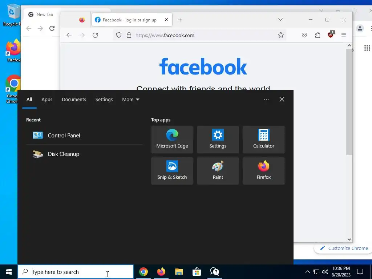Open taskbar clock showing 10:36 PM
Screen dimensions: 372x279
(x=341, y=272)
